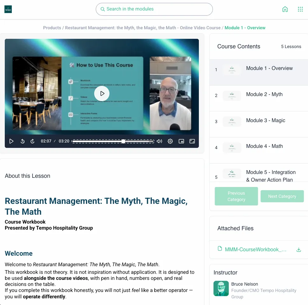Screen dimensions: 308x305
Task: Open MMM-CourseWorkbook attached file link
Action: point(255,249)
